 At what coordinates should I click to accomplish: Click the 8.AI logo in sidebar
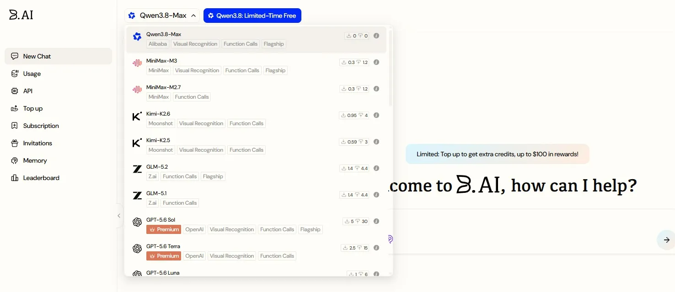point(21,15)
